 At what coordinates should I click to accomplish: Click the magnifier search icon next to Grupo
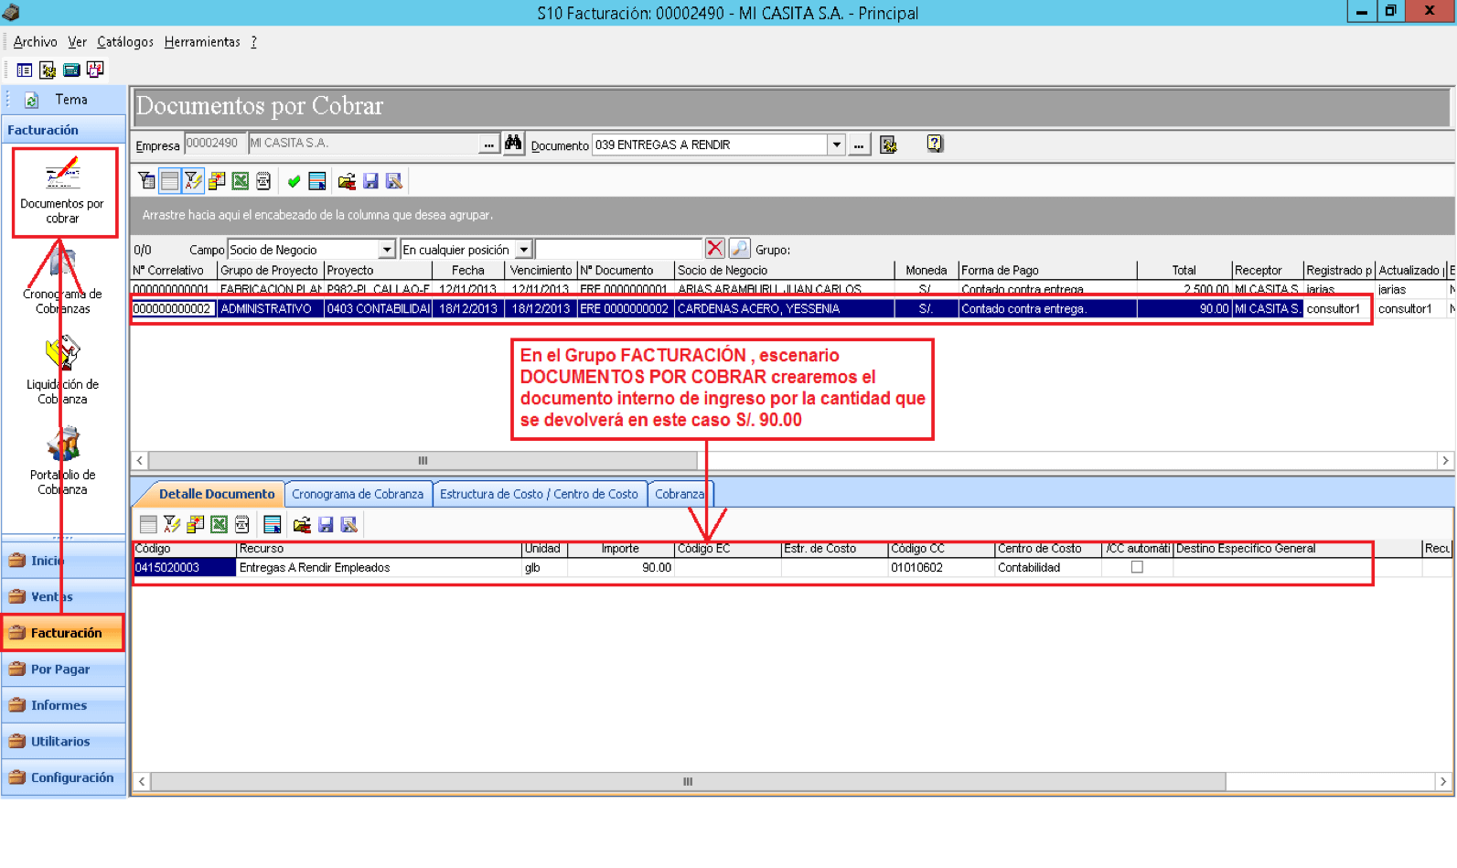(x=739, y=248)
